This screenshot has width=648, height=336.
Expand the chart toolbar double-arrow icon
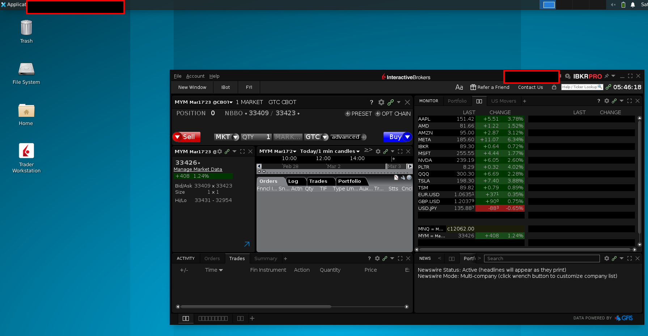click(x=368, y=150)
